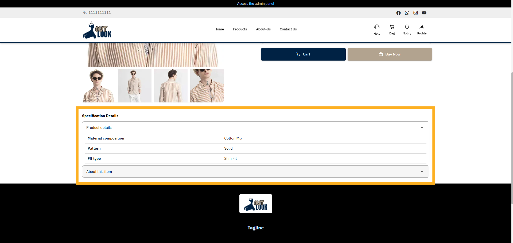Select About-Us in the navigation bar
The image size is (513, 243).
263,29
